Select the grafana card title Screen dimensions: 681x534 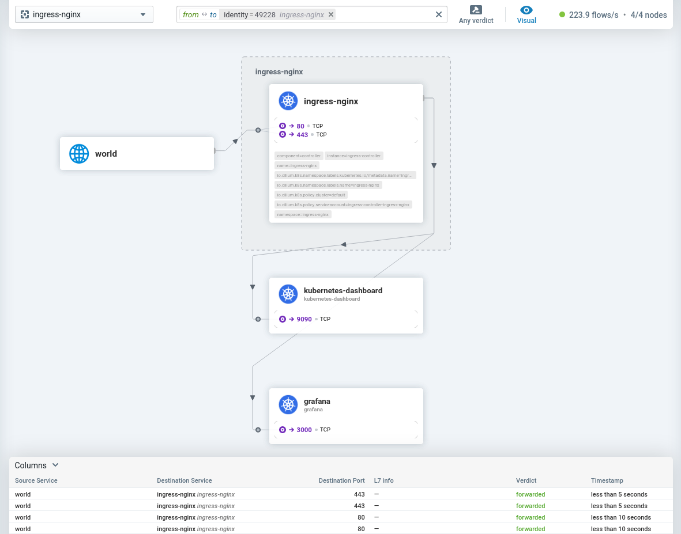pos(317,402)
